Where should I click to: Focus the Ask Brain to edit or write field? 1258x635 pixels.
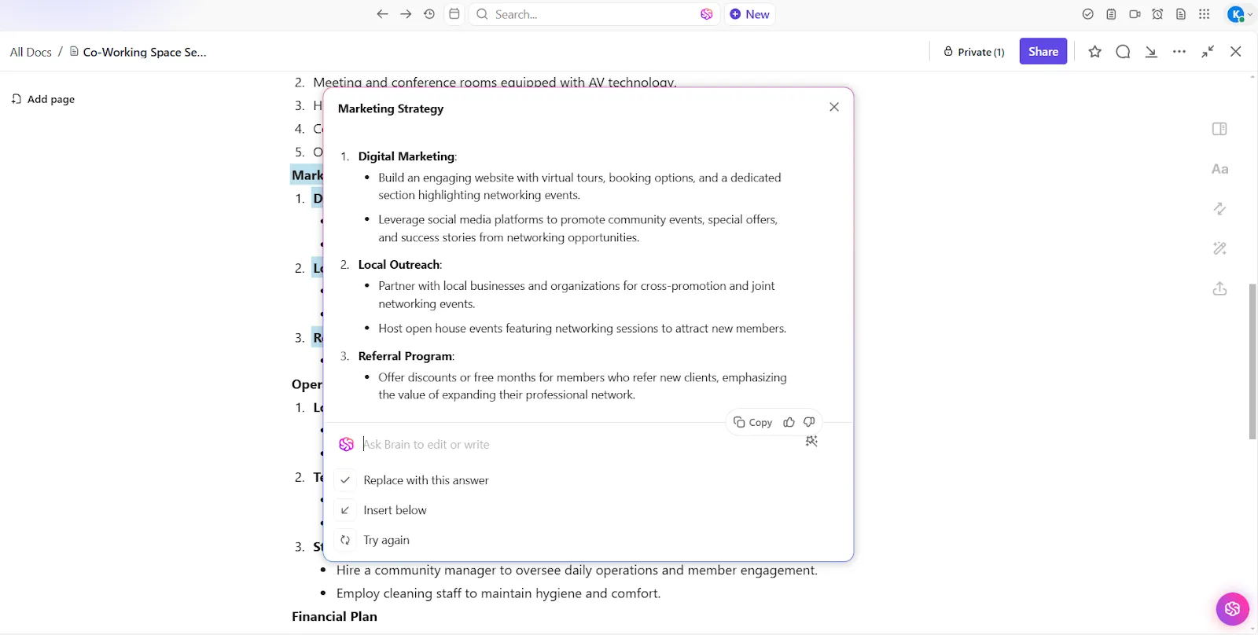[578, 445]
